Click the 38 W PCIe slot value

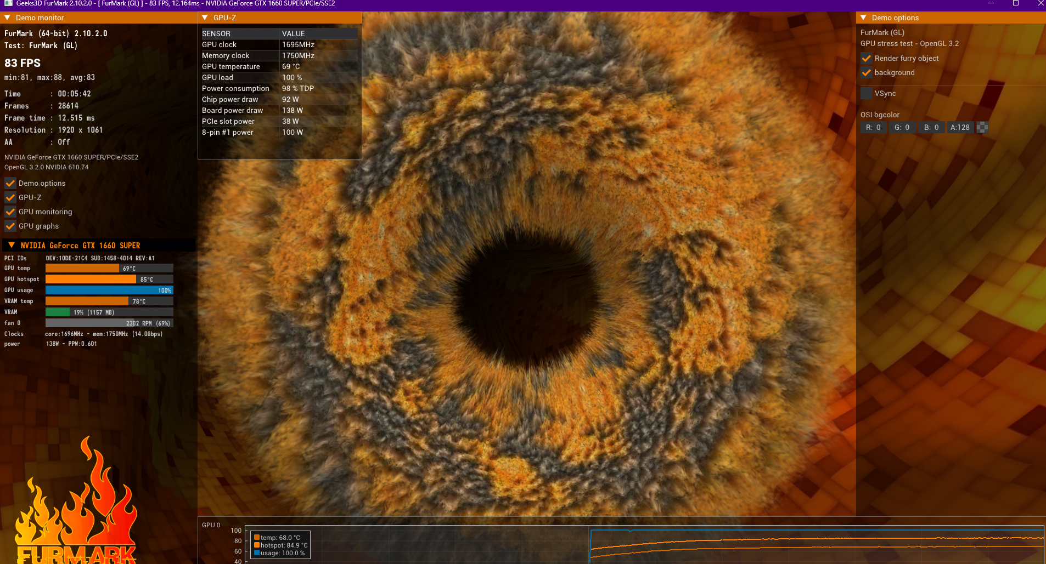pos(291,121)
